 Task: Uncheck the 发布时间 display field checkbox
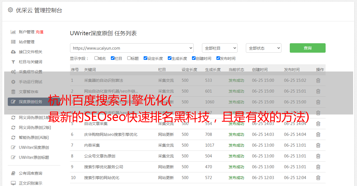point(218,58)
